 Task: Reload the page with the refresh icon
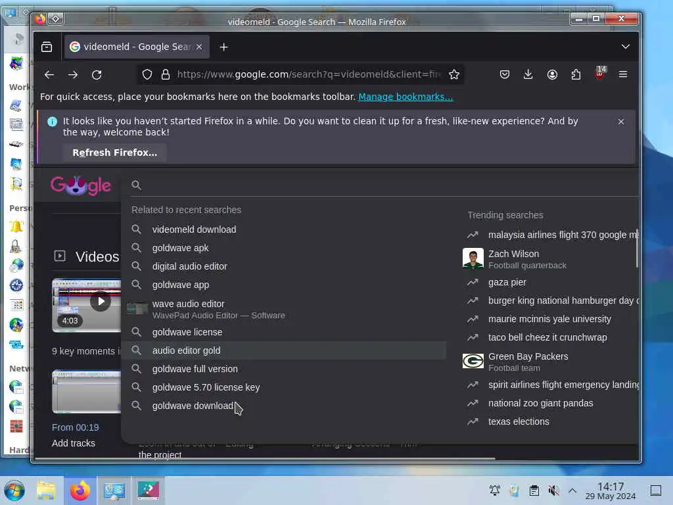(x=97, y=75)
